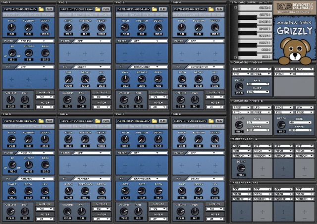317x224 pixels.
Task: Adjust Pad 1 Pan knob
Action: [25, 100]
